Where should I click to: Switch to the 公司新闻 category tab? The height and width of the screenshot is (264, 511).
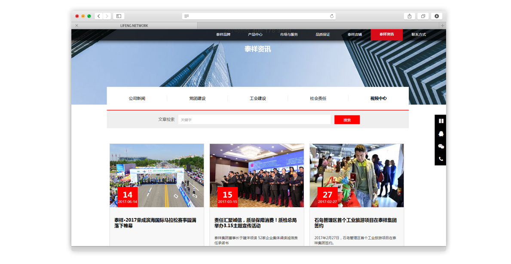click(x=137, y=98)
